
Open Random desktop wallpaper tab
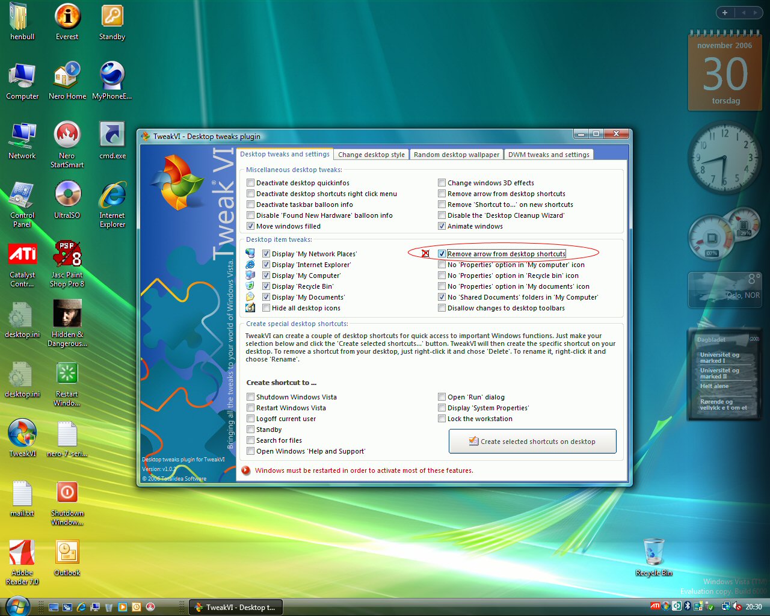pos(457,155)
